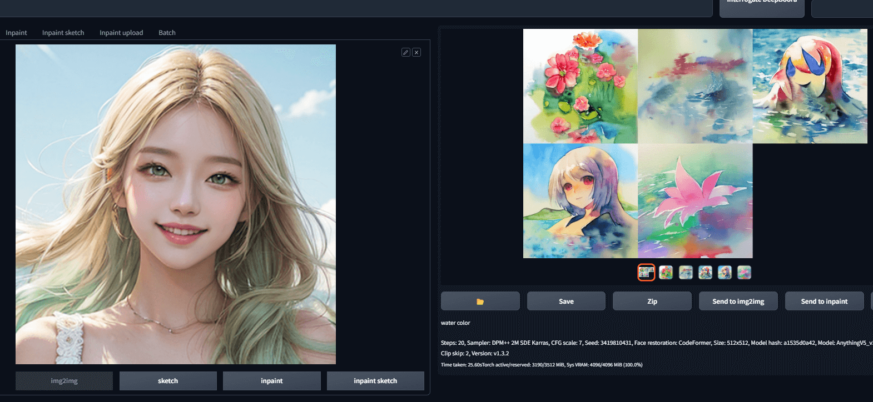Open the anime girl watercolor in gallery grid
Screen dimensions: 873x402
click(x=581, y=201)
